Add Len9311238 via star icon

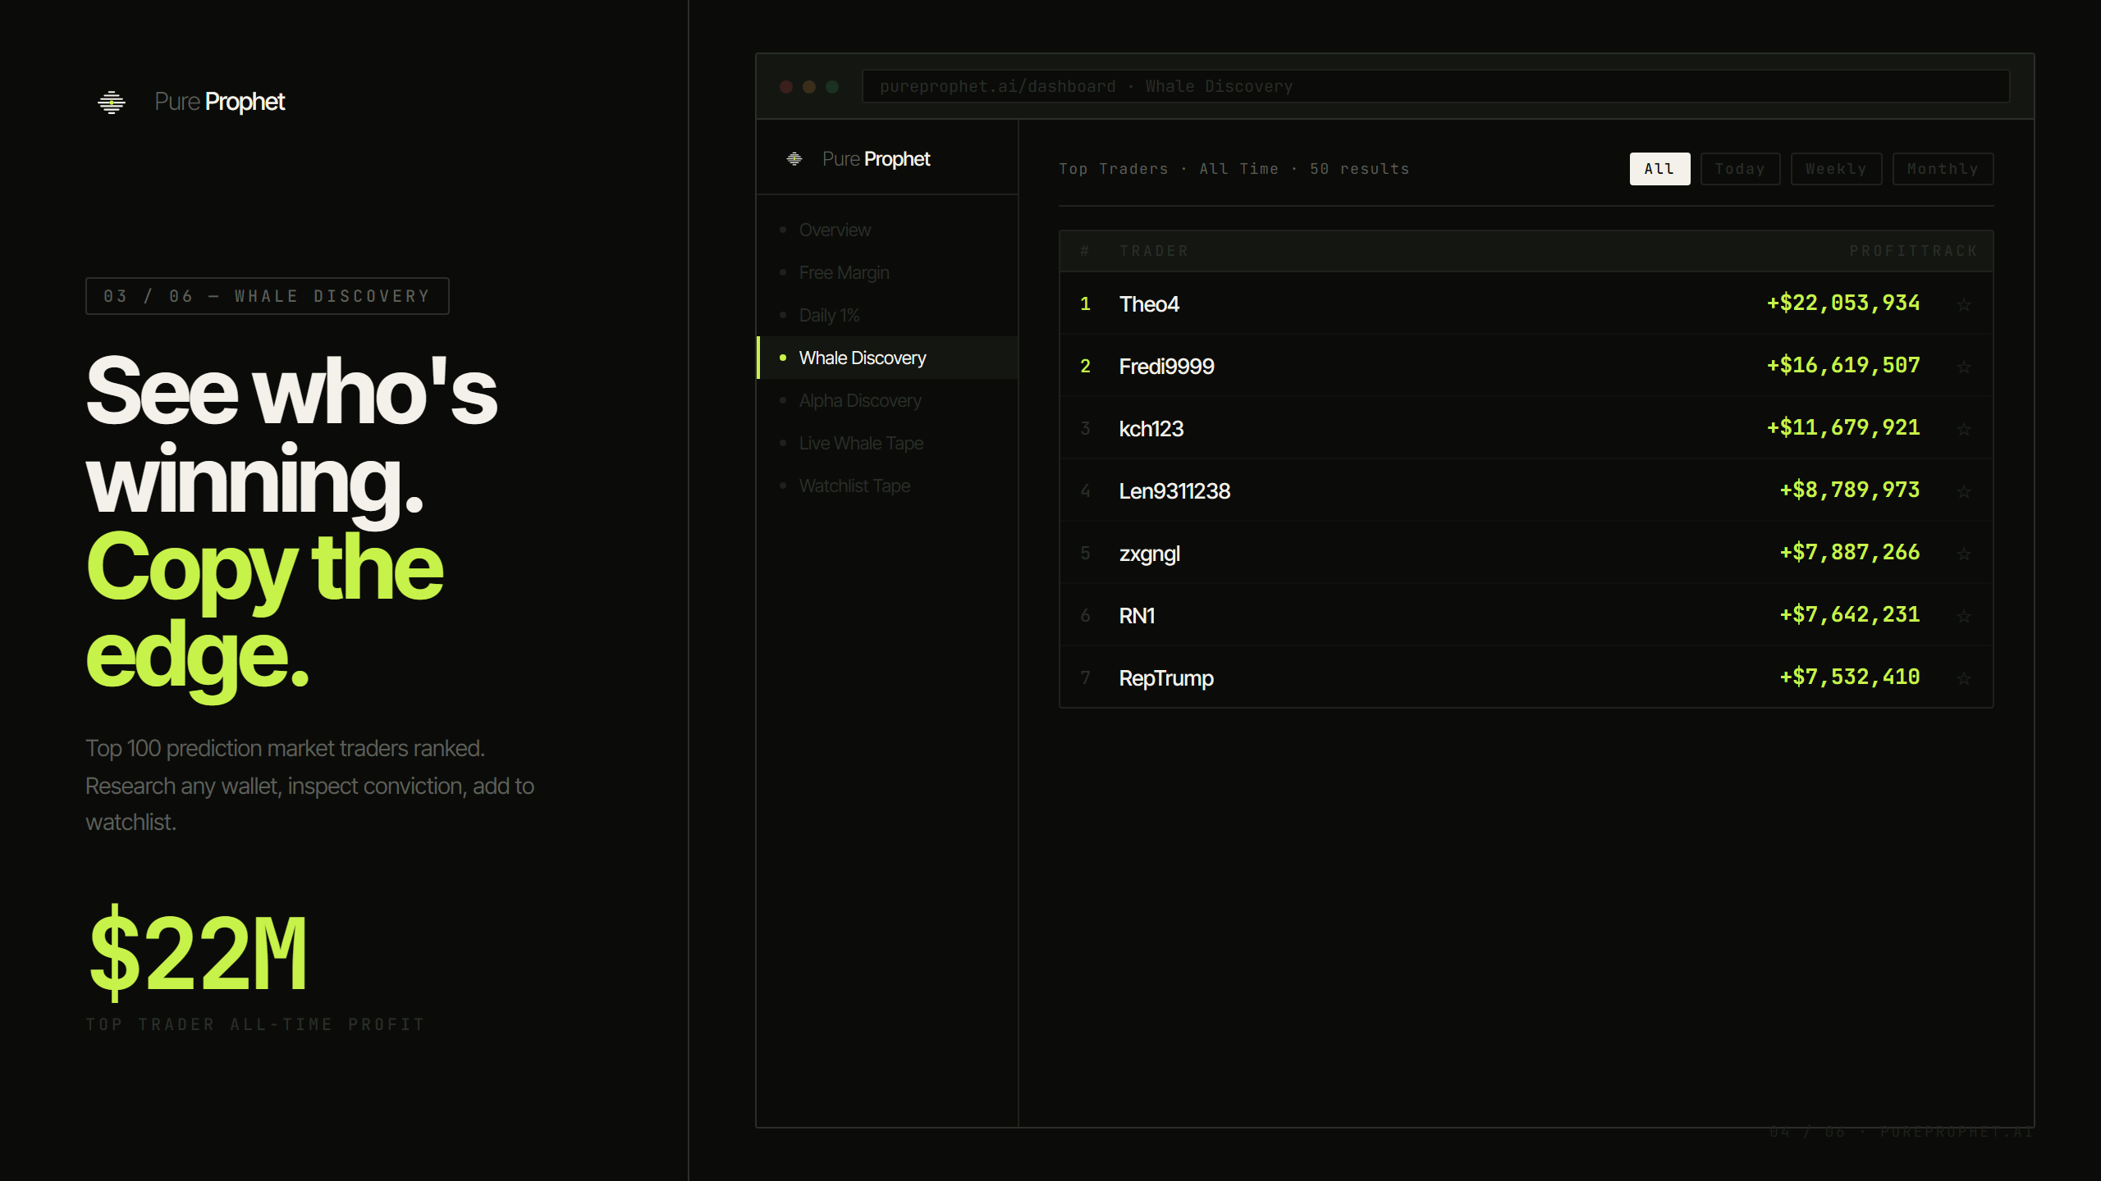click(1963, 492)
